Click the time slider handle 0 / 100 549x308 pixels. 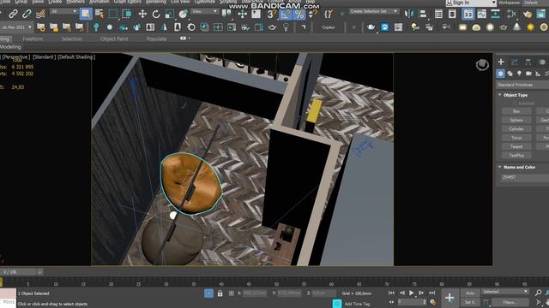click(x=18, y=272)
